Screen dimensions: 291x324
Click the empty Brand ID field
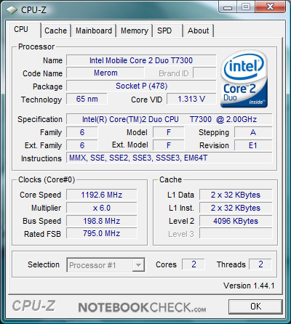[204, 73]
